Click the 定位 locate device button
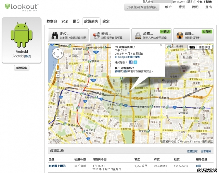 (68, 35)
